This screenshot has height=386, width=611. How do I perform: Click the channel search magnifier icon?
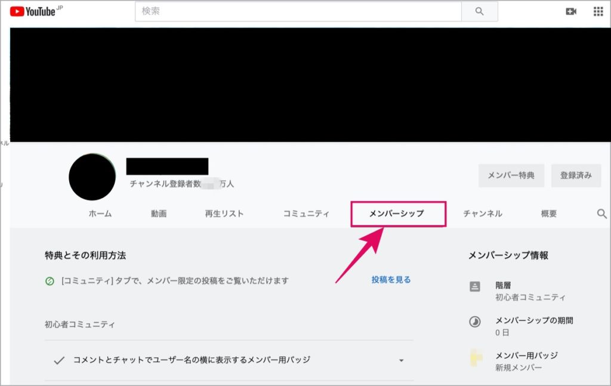(601, 214)
